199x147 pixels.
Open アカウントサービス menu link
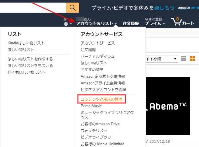(98, 43)
